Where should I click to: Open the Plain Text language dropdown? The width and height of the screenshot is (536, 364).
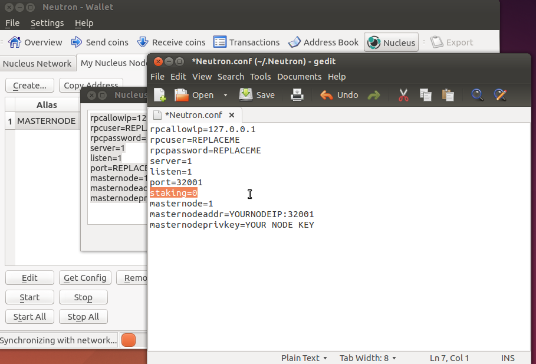click(304, 358)
